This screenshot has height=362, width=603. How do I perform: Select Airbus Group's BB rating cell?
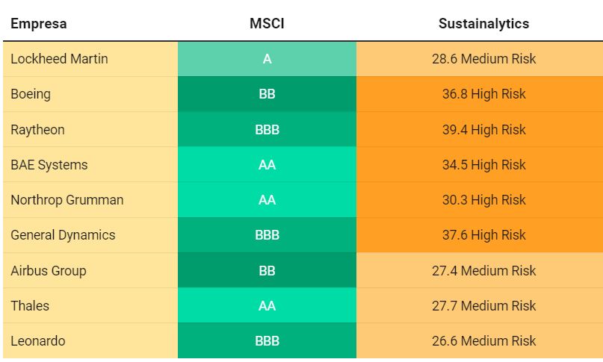pyautogui.click(x=267, y=270)
